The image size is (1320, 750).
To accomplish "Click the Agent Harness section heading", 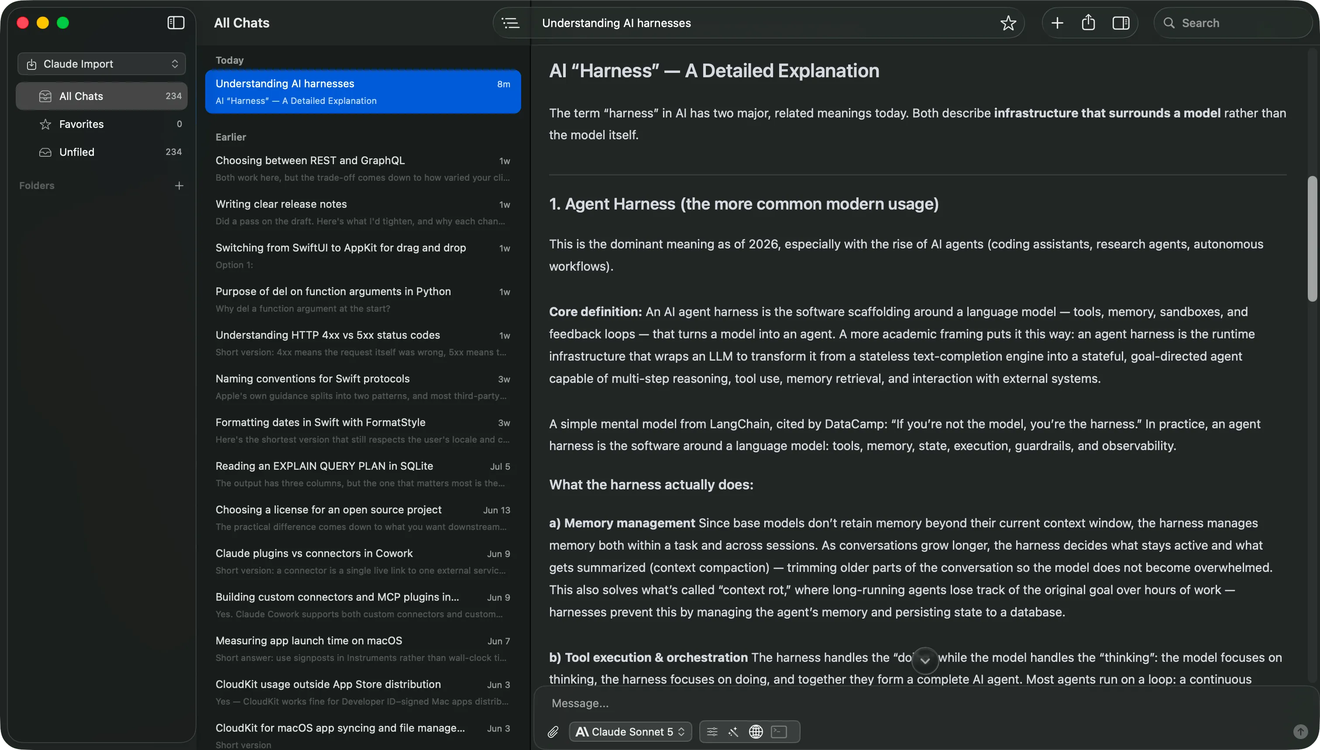I will (744, 204).
